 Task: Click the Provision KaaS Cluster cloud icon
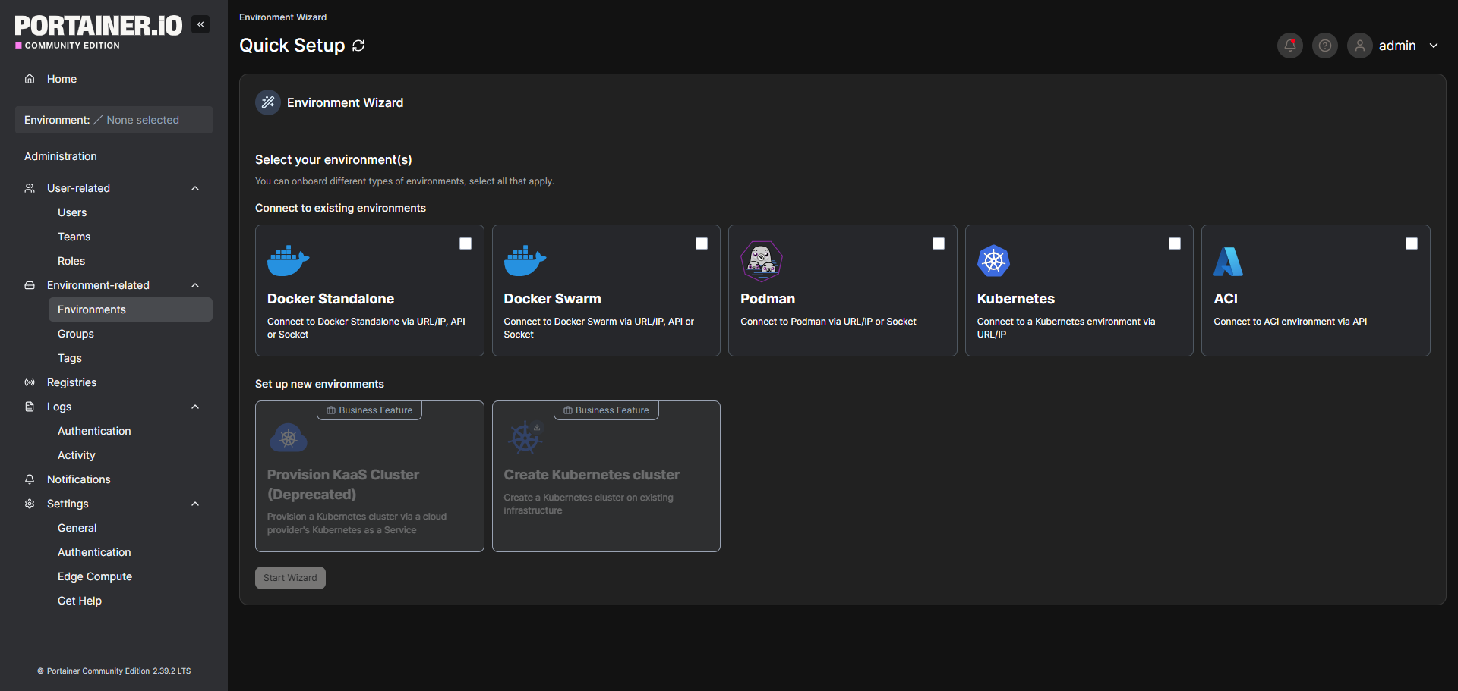click(x=289, y=438)
